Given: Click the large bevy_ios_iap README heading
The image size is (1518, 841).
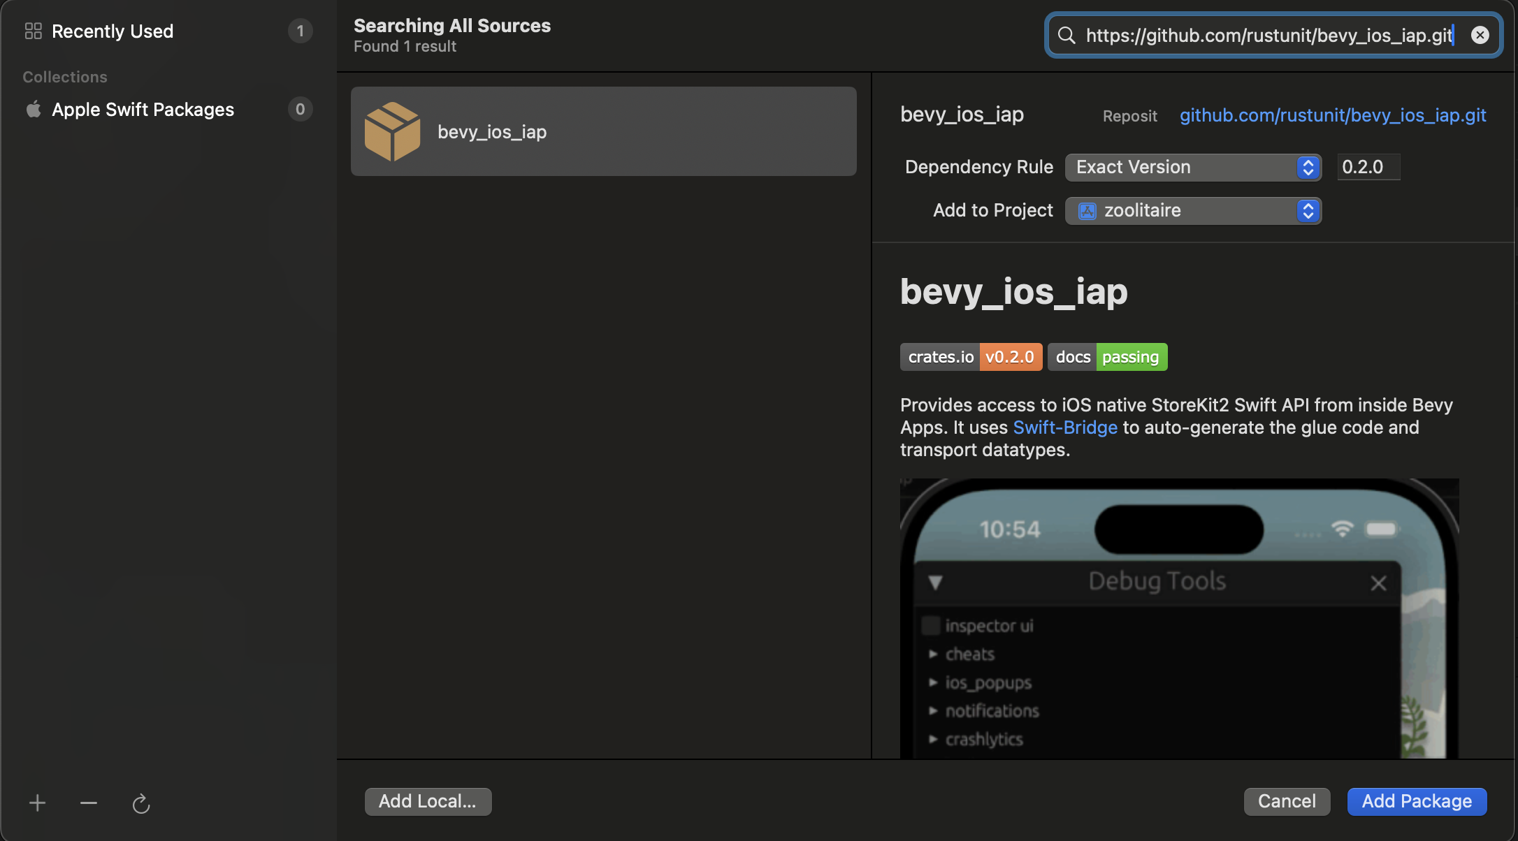Looking at the screenshot, I should click(1013, 291).
